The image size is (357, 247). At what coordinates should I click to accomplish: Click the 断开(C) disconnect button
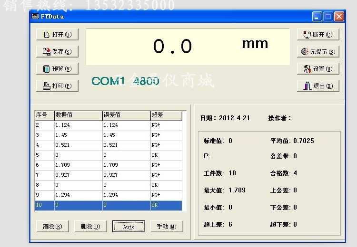[x=318, y=35]
